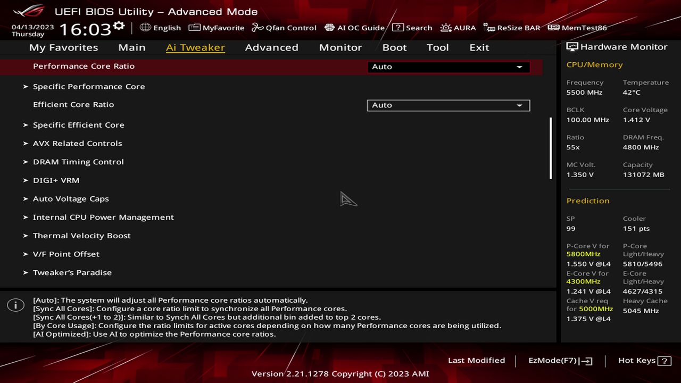Image resolution: width=681 pixels, height=383 pixels.
Task: Expand DRAM Timing Control
Action: coord(78,162)
